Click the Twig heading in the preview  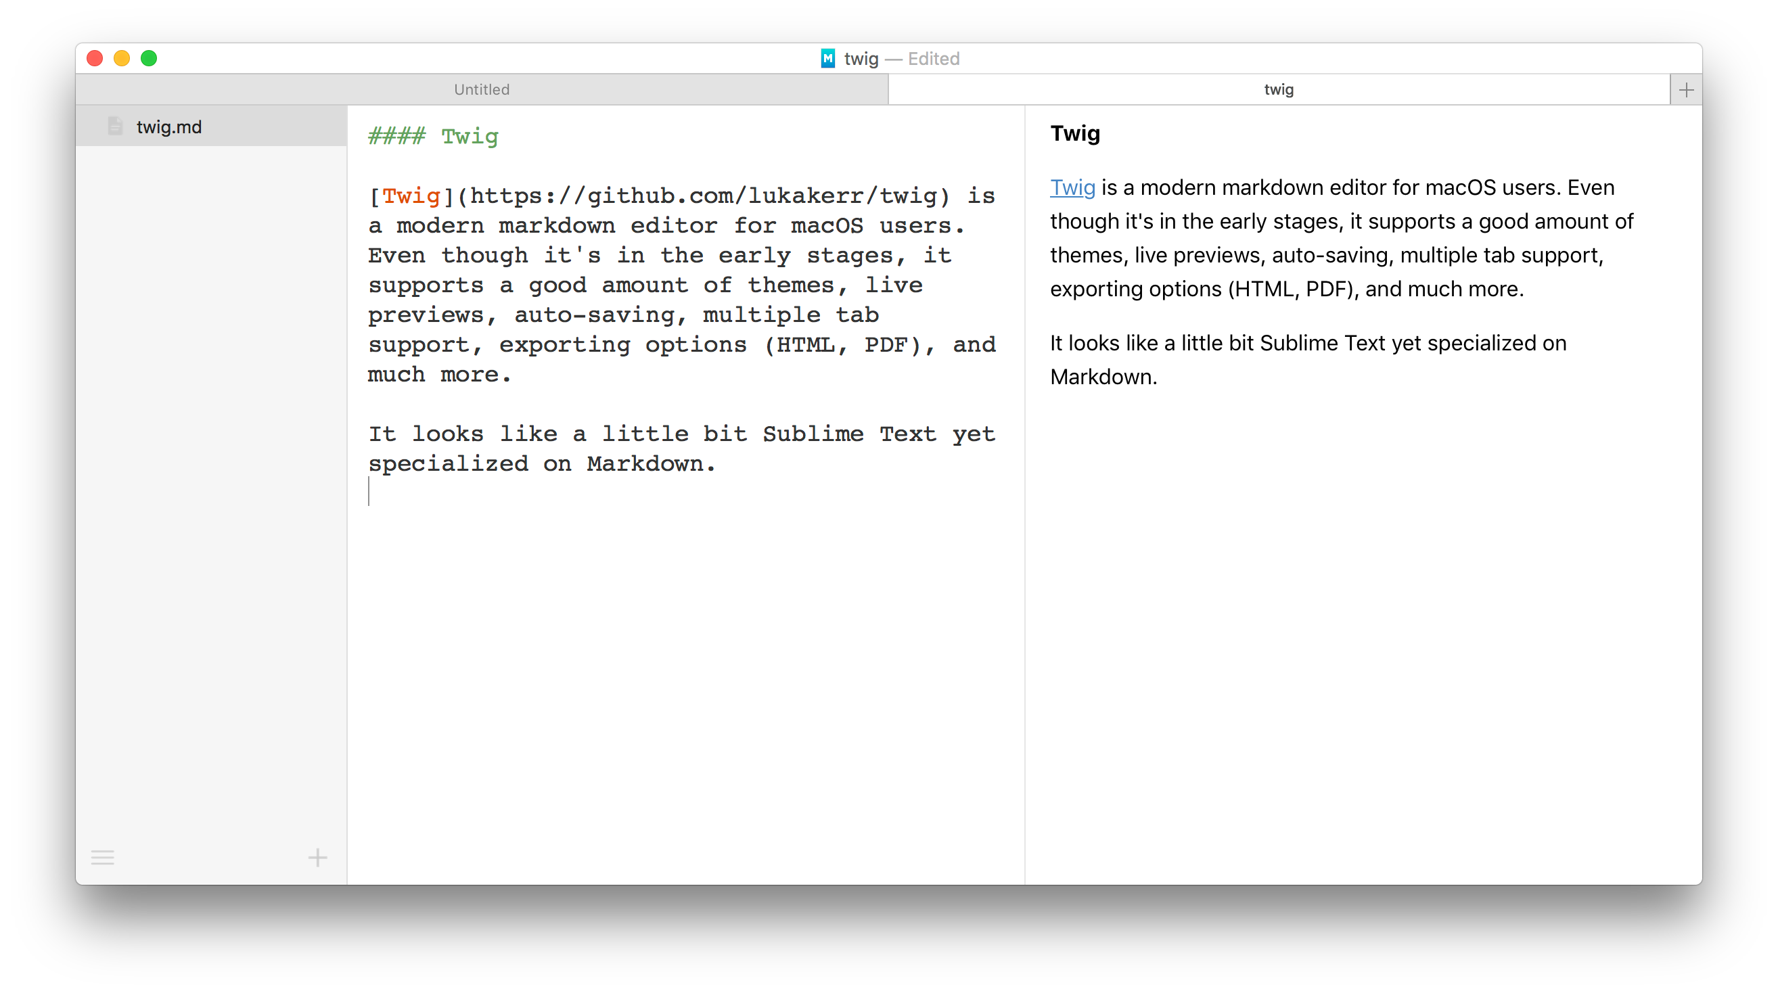(1074, 133)
